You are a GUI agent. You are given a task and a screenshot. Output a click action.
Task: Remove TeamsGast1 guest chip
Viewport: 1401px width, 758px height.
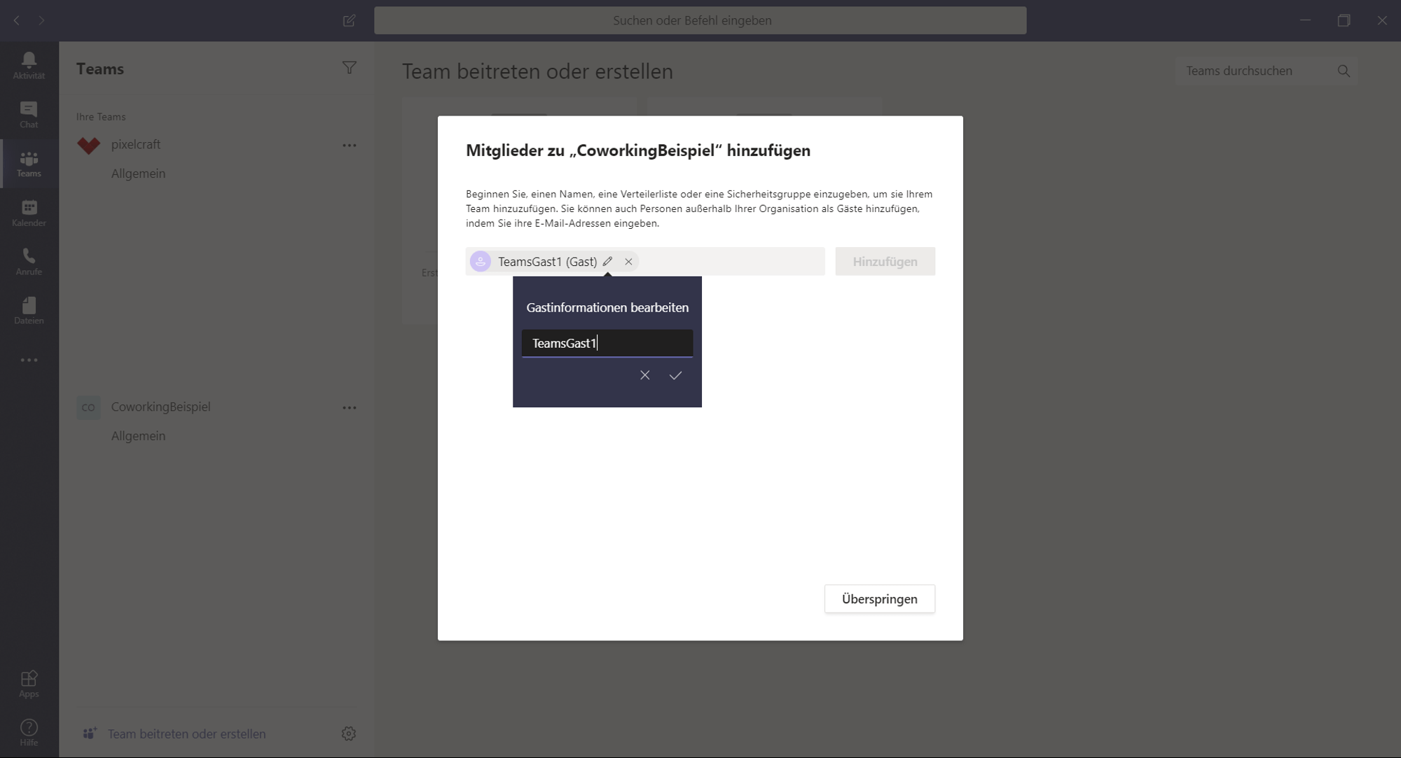(x=628, y=261)
